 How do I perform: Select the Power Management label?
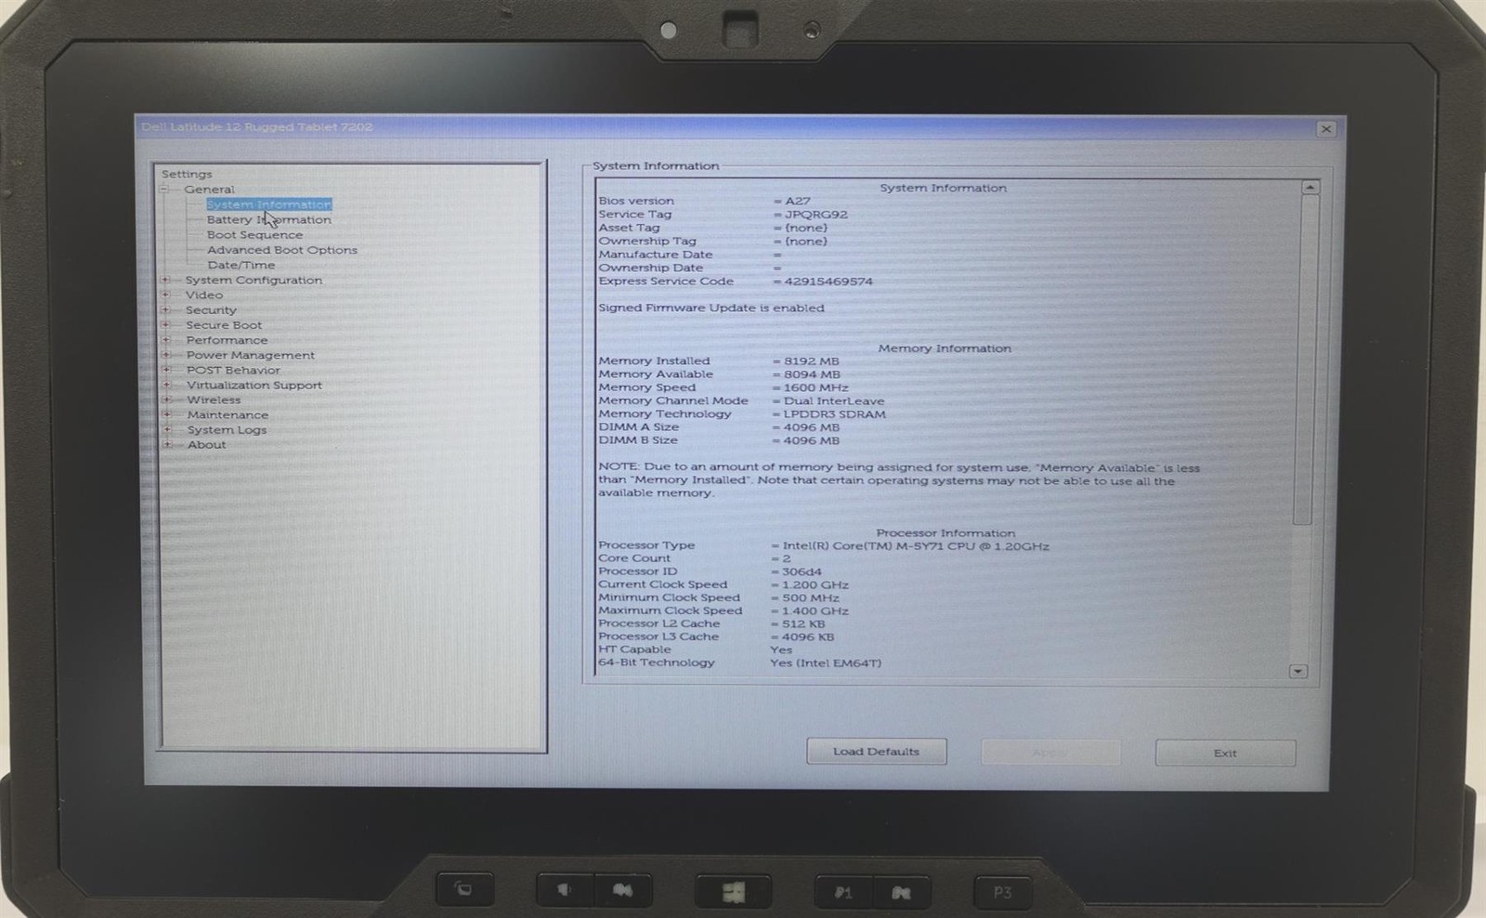tap(250, 355)
